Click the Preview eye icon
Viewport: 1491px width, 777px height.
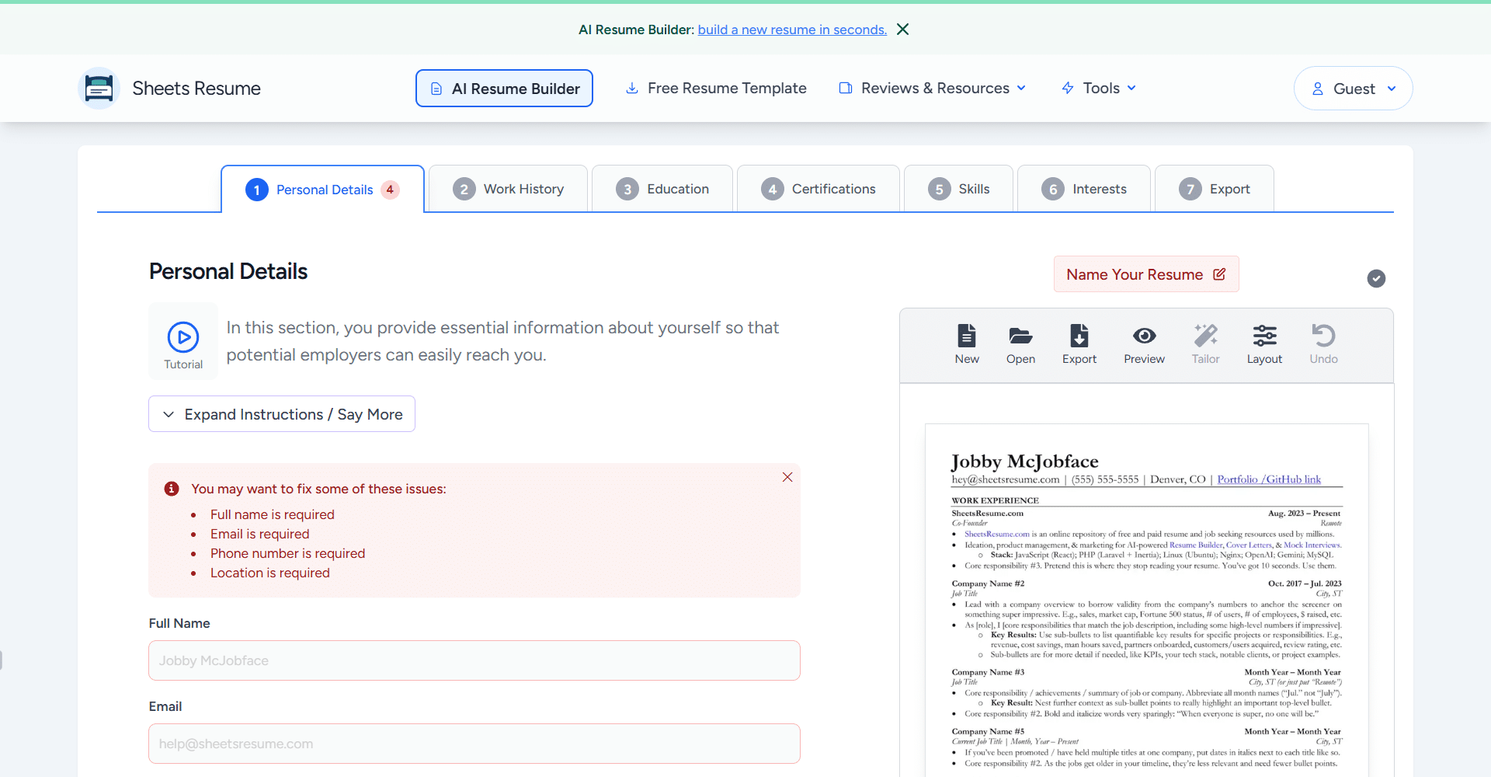[1144, 337]
